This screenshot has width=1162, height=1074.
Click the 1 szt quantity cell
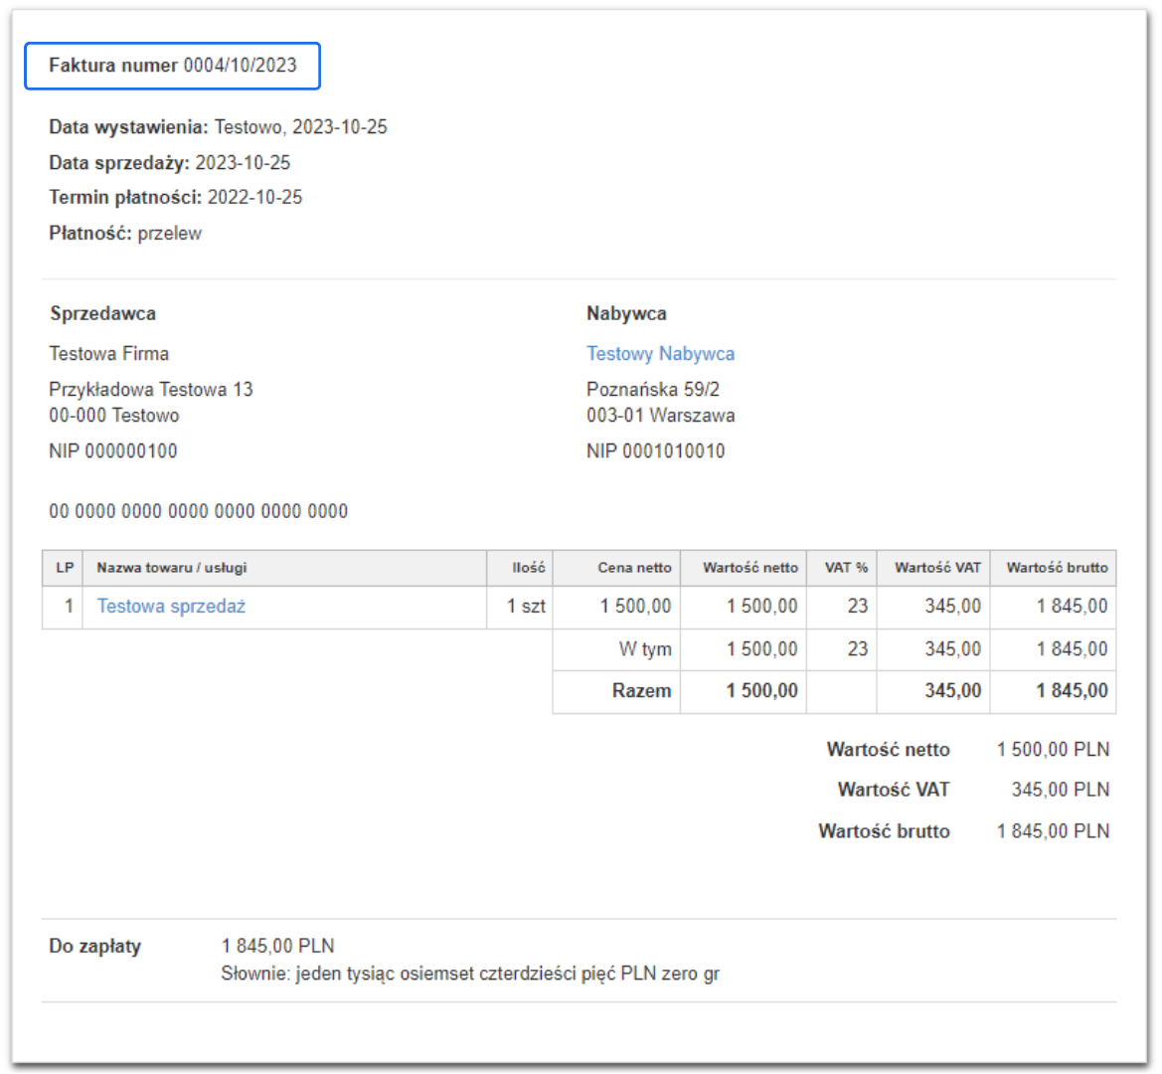[526, 607]
